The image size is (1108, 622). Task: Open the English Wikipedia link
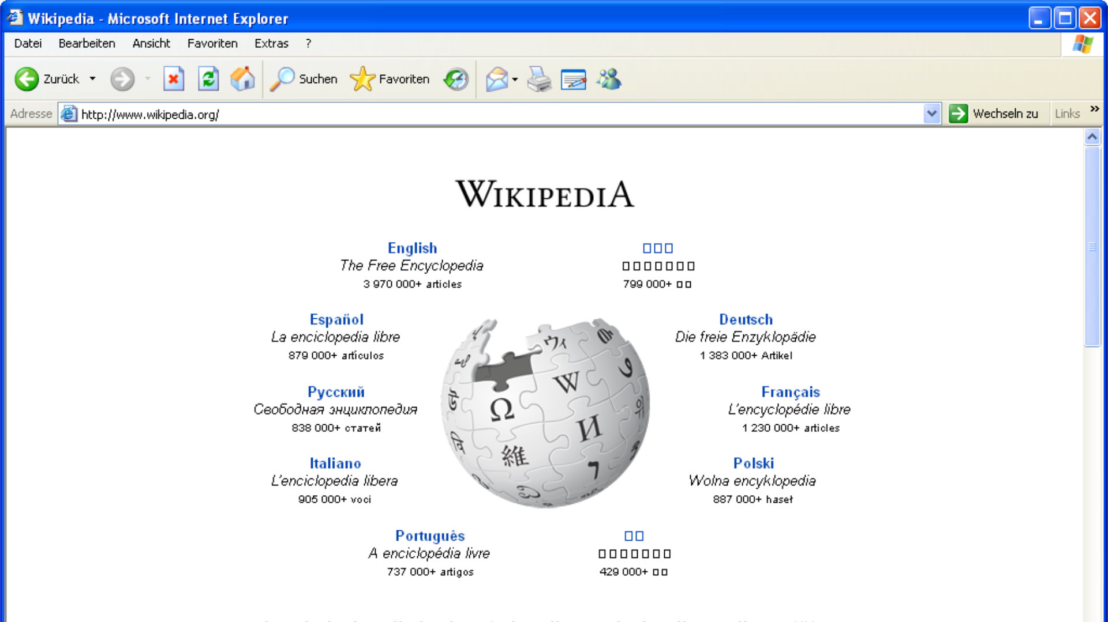(412, 248)
